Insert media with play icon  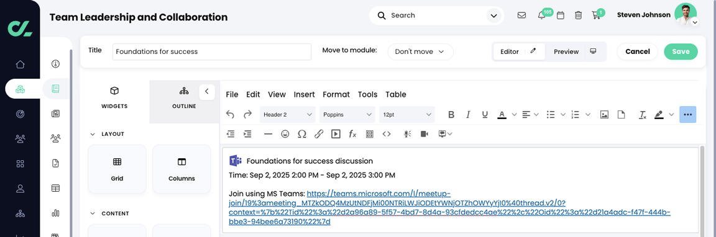(336, 134)
